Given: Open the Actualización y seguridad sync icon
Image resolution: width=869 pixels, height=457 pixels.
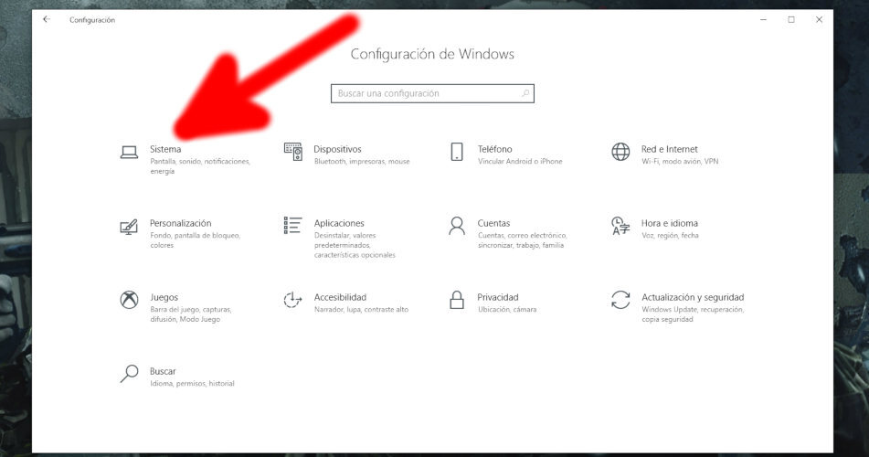Looking at the screenshot, I should point(620,300).
